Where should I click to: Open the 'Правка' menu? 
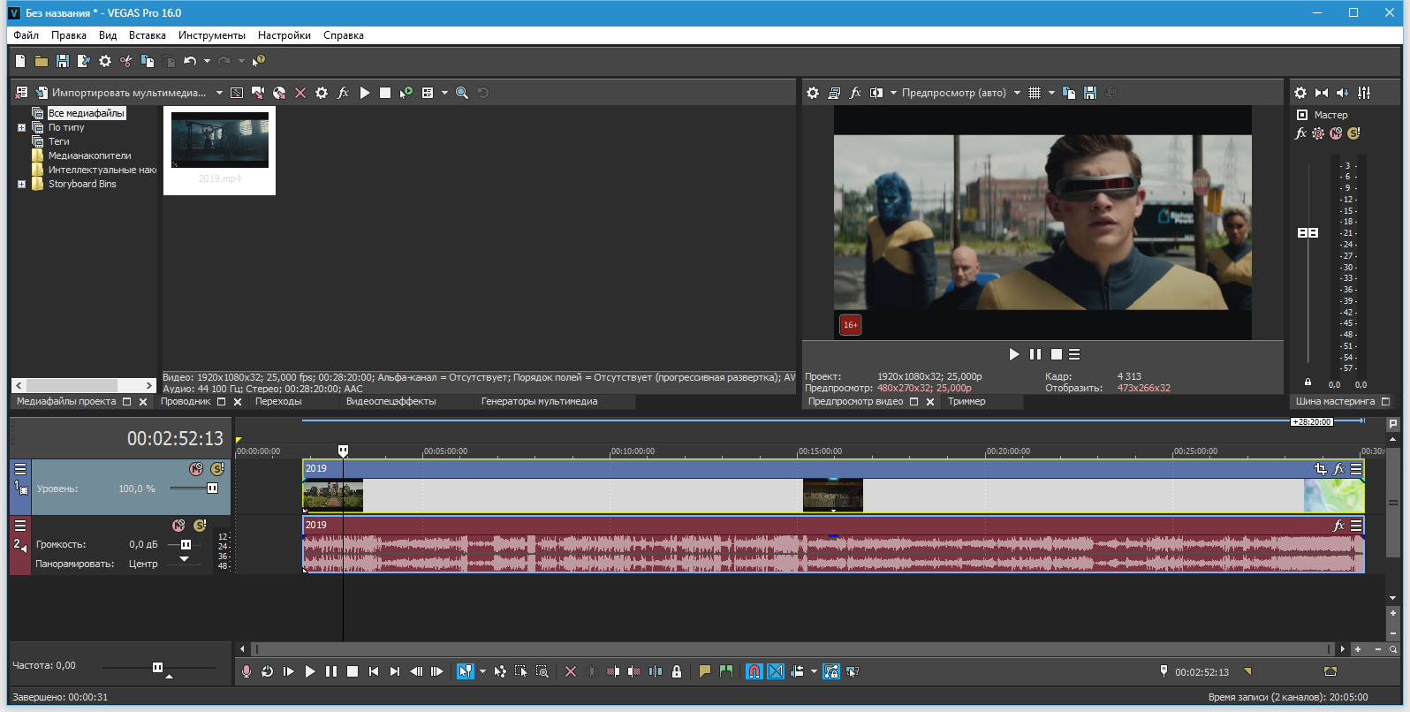[69, 35]
